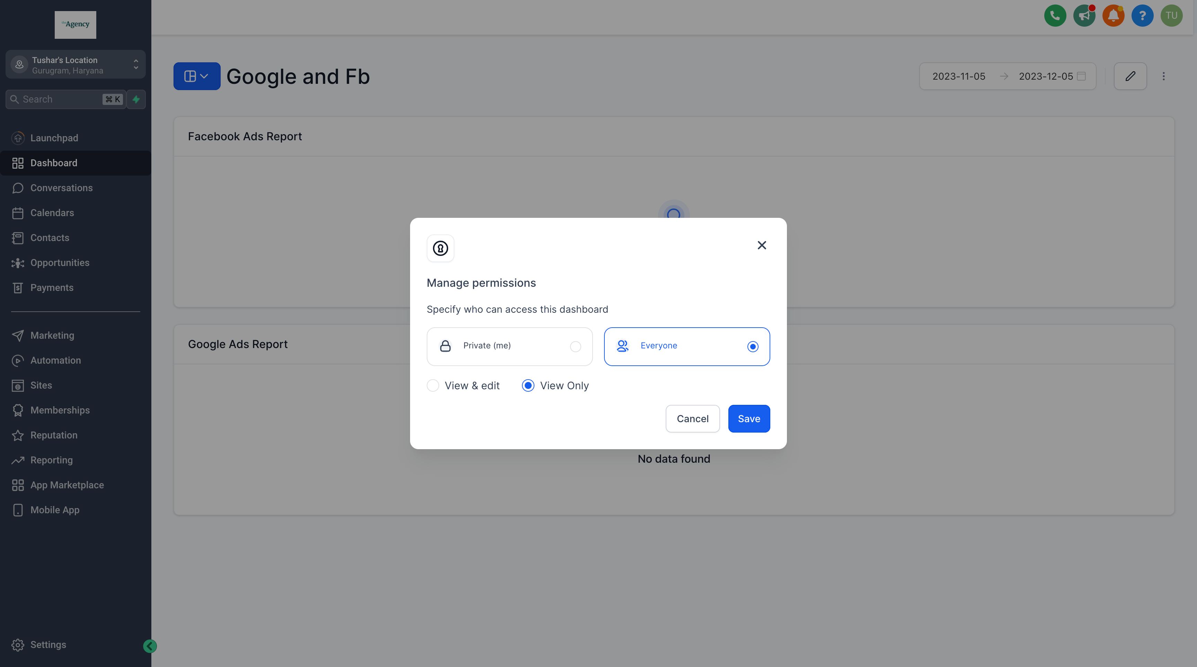Viewport: 1197px width, 667px height.
Task: Close the Manage permissions dialog
Action: pyautogui.click(x=762, y=245)
